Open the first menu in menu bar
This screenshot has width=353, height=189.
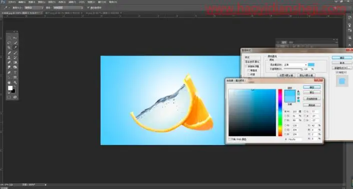coord(12,2)
